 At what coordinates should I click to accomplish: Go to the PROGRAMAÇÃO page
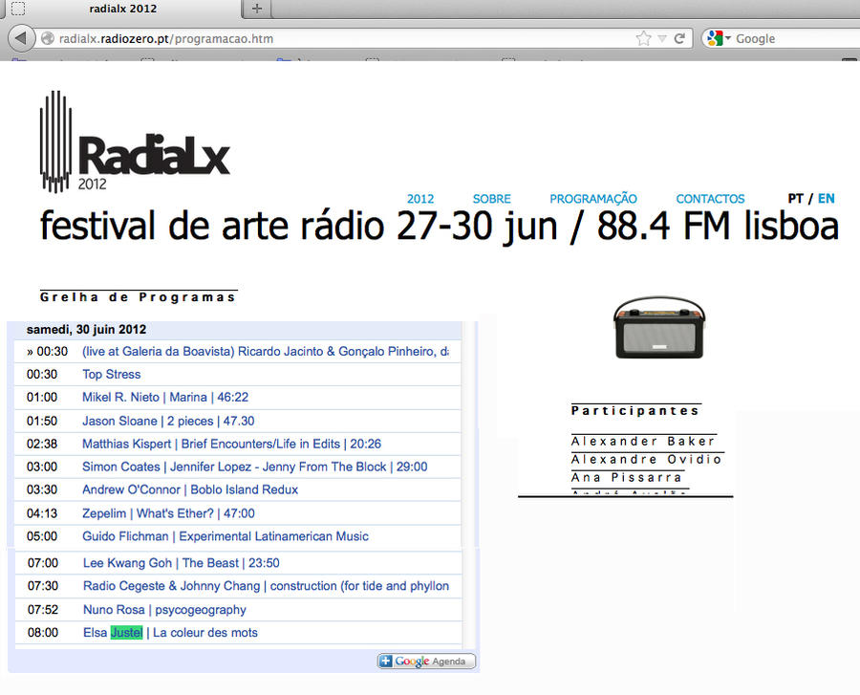[x=593, y=199]
